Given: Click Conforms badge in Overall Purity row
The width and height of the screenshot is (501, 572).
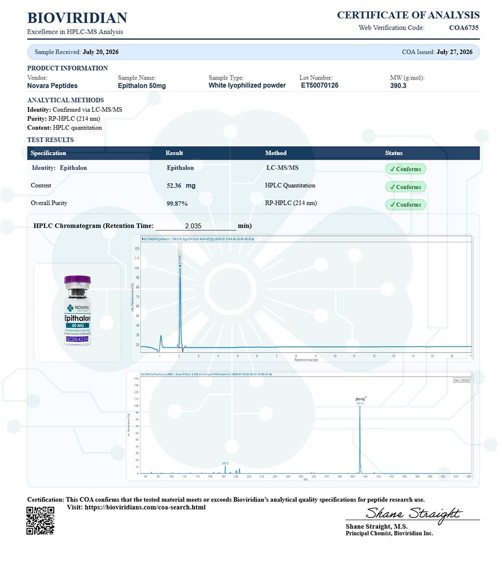Looking at the screenshot, I should click(x=405, y=205).
